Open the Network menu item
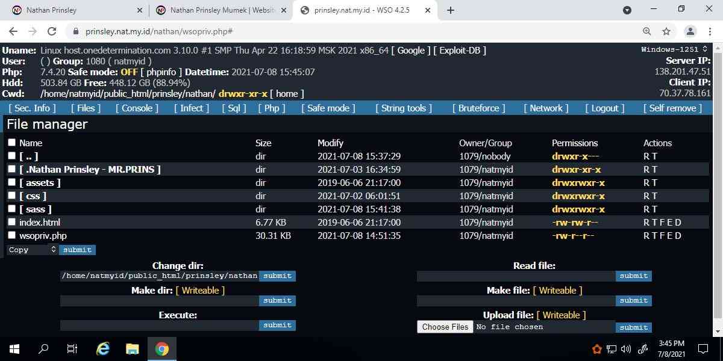 pyautogui.click(x=546, y=108)
